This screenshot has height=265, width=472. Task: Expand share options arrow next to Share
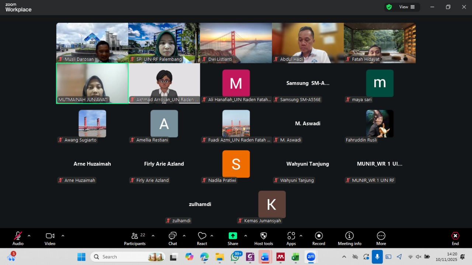(x=246, y=236)
